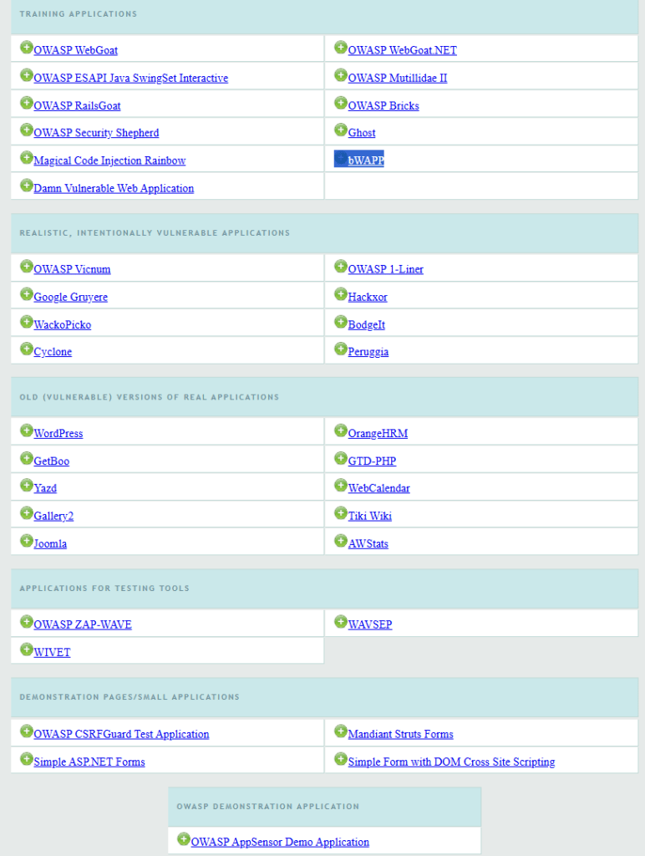Follow the OWASP Mutillidae II link
Image resolution: width=645 pixels, height=856 pixels.
398,79
